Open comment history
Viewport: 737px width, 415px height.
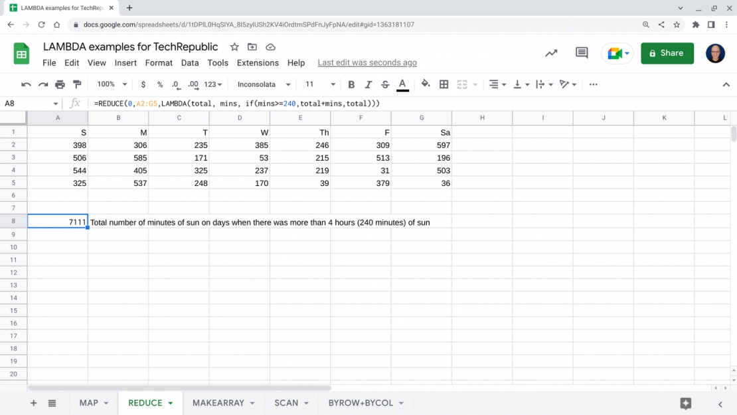point(582,53)
